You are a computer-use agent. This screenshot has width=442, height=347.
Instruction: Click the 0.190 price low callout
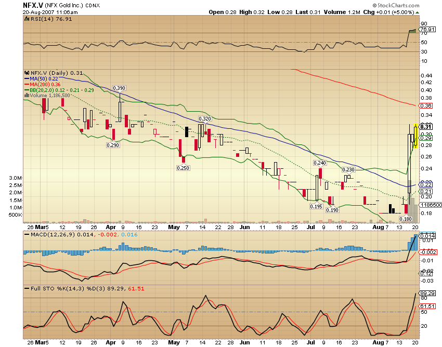tap(332, 210)
